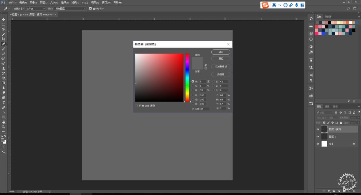Select the Eyedropper tool in toolbar
361x195 pixels.
coord(3,44)
